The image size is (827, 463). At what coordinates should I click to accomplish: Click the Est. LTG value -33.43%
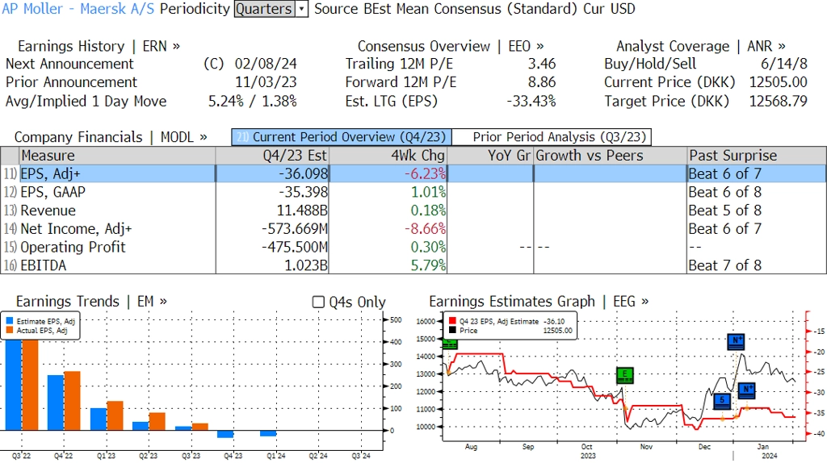(531, 101)
